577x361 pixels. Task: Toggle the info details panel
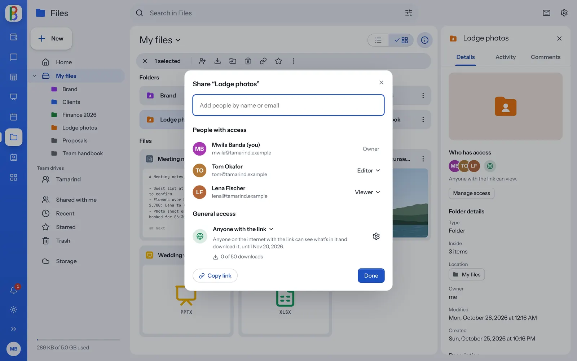(x=425, y=40)
